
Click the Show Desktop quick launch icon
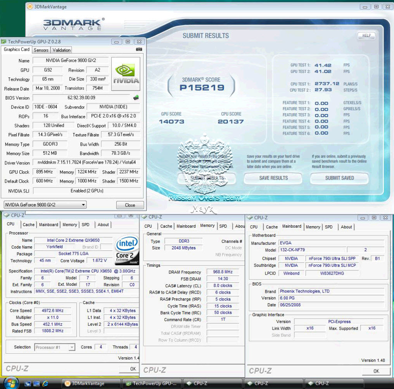pos(37,384)
